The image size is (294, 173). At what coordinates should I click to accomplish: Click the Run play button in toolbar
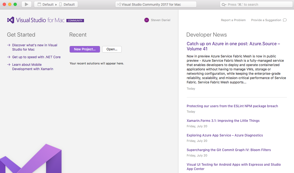tap(27, 4)
